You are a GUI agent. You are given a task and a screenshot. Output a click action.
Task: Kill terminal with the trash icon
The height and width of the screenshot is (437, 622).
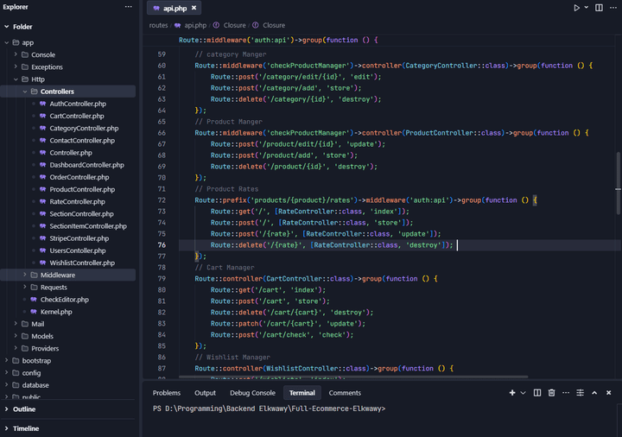pyautogui.click(x=551, y=393)
